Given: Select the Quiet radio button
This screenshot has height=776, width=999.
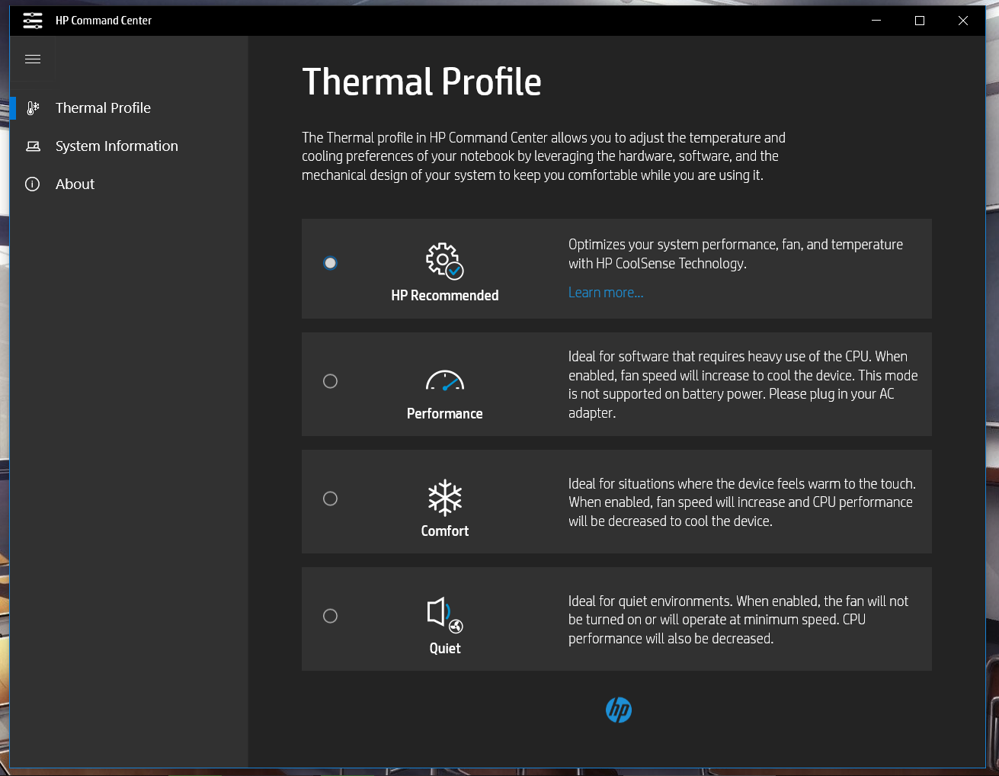Looking at the screenshot, I should click(330, 616).
